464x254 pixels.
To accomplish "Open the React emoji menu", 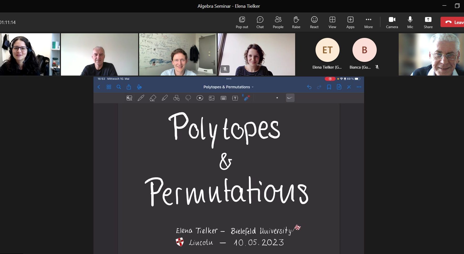I will pos(314,22).
